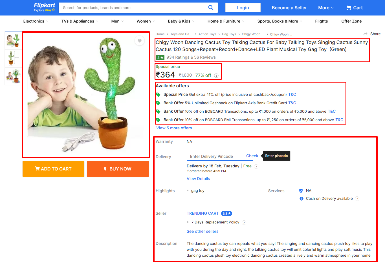Click View 5 more offers link
Screen dimensions: 385x266
click(174, 128)
